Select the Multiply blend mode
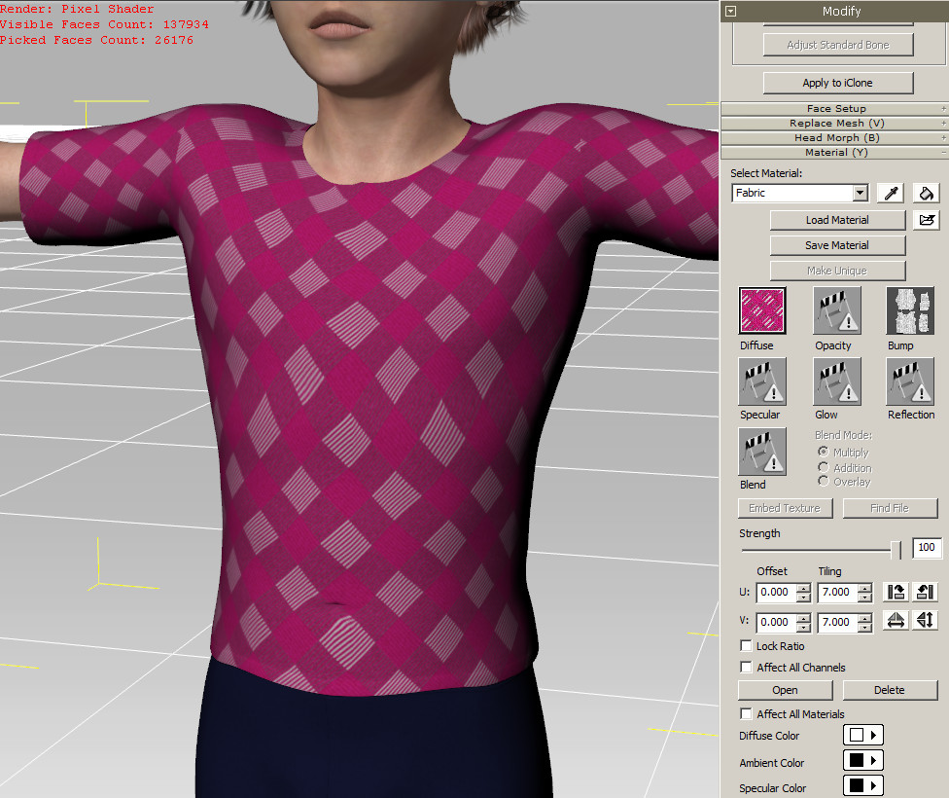 (x=824, y=452)
